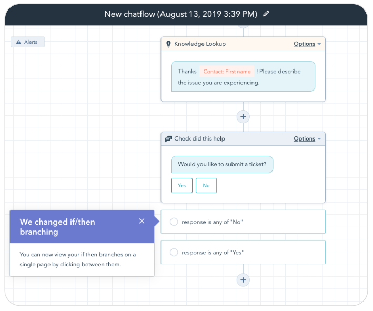373x311 pixels.
Task: Open Options dropdown for Check did this help
Action: click(x=307, y=139)
